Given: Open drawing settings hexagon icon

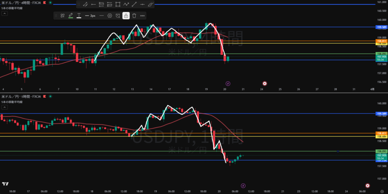Looking at the screenshot, I should pyautogui.click(x=110, y=16).
